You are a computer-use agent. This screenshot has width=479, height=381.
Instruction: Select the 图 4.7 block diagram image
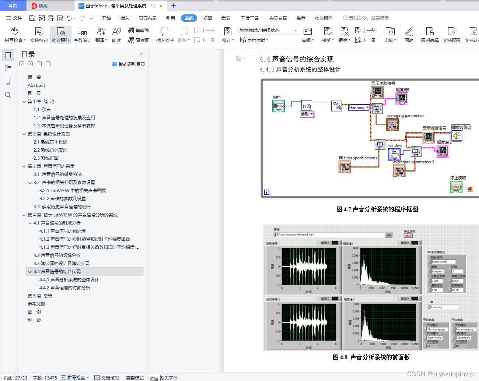370,138
